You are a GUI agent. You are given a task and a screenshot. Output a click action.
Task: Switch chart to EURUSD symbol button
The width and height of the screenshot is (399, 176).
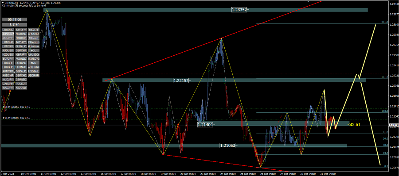pos(8,30)
